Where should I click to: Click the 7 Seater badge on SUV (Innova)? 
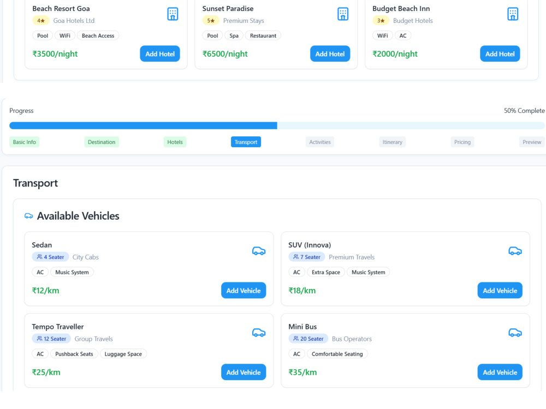point(307,257)
